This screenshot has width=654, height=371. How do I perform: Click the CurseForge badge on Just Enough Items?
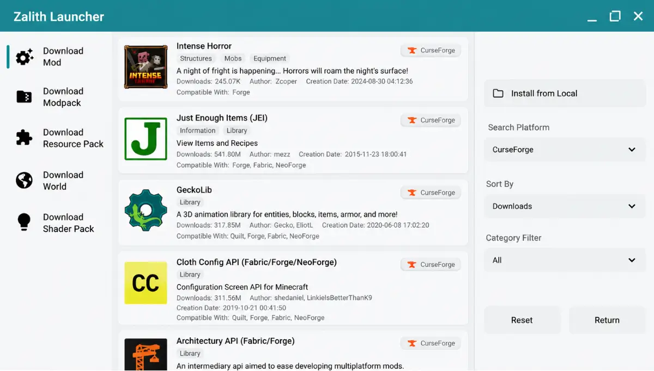point(431,120)
